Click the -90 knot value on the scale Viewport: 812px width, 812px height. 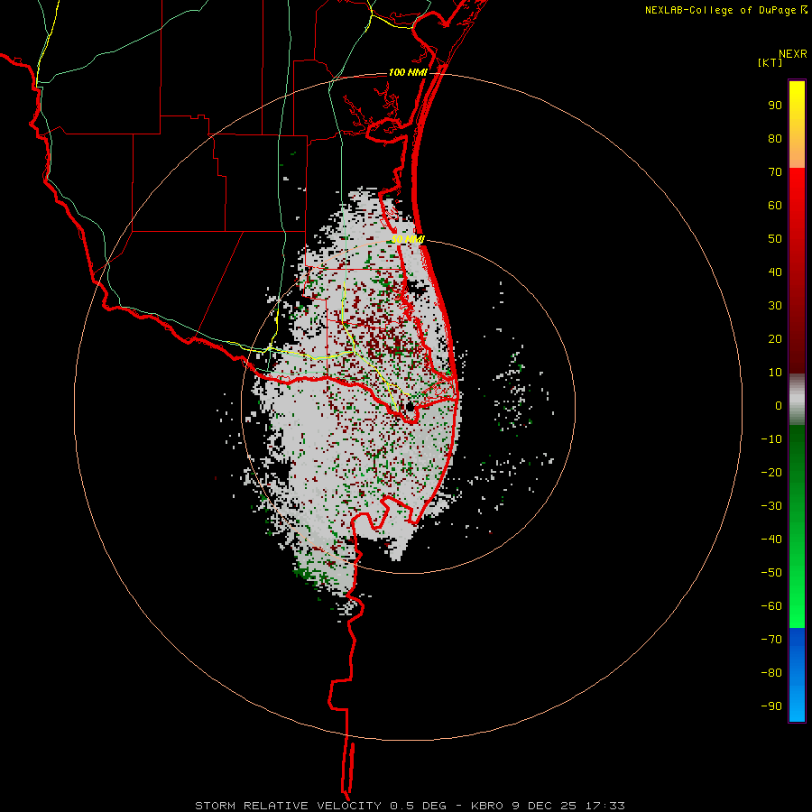coord(771,706)
